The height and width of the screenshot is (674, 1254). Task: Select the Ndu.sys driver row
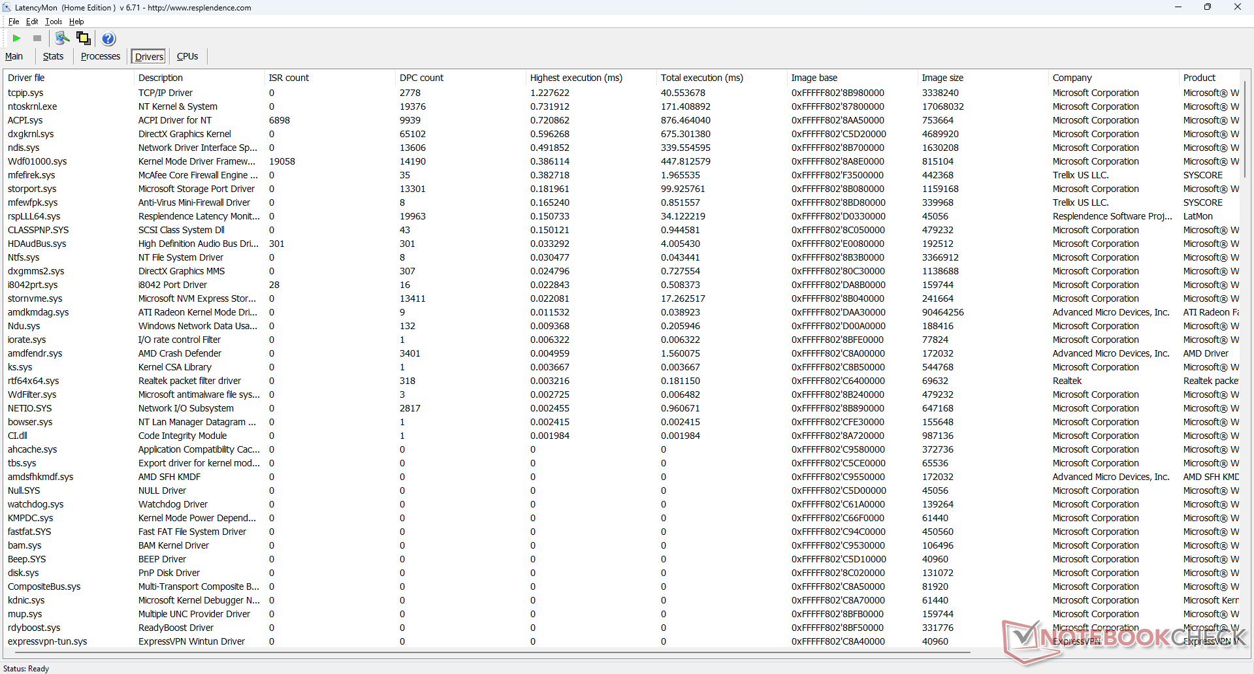622,326
